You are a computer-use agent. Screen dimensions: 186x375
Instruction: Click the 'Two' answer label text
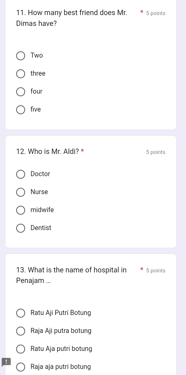[37, 56]
